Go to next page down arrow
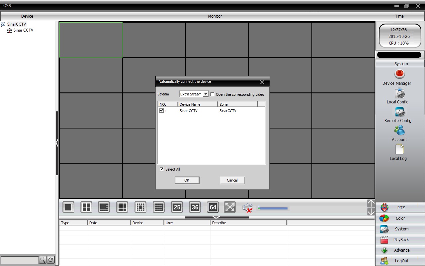 [371, 211]
